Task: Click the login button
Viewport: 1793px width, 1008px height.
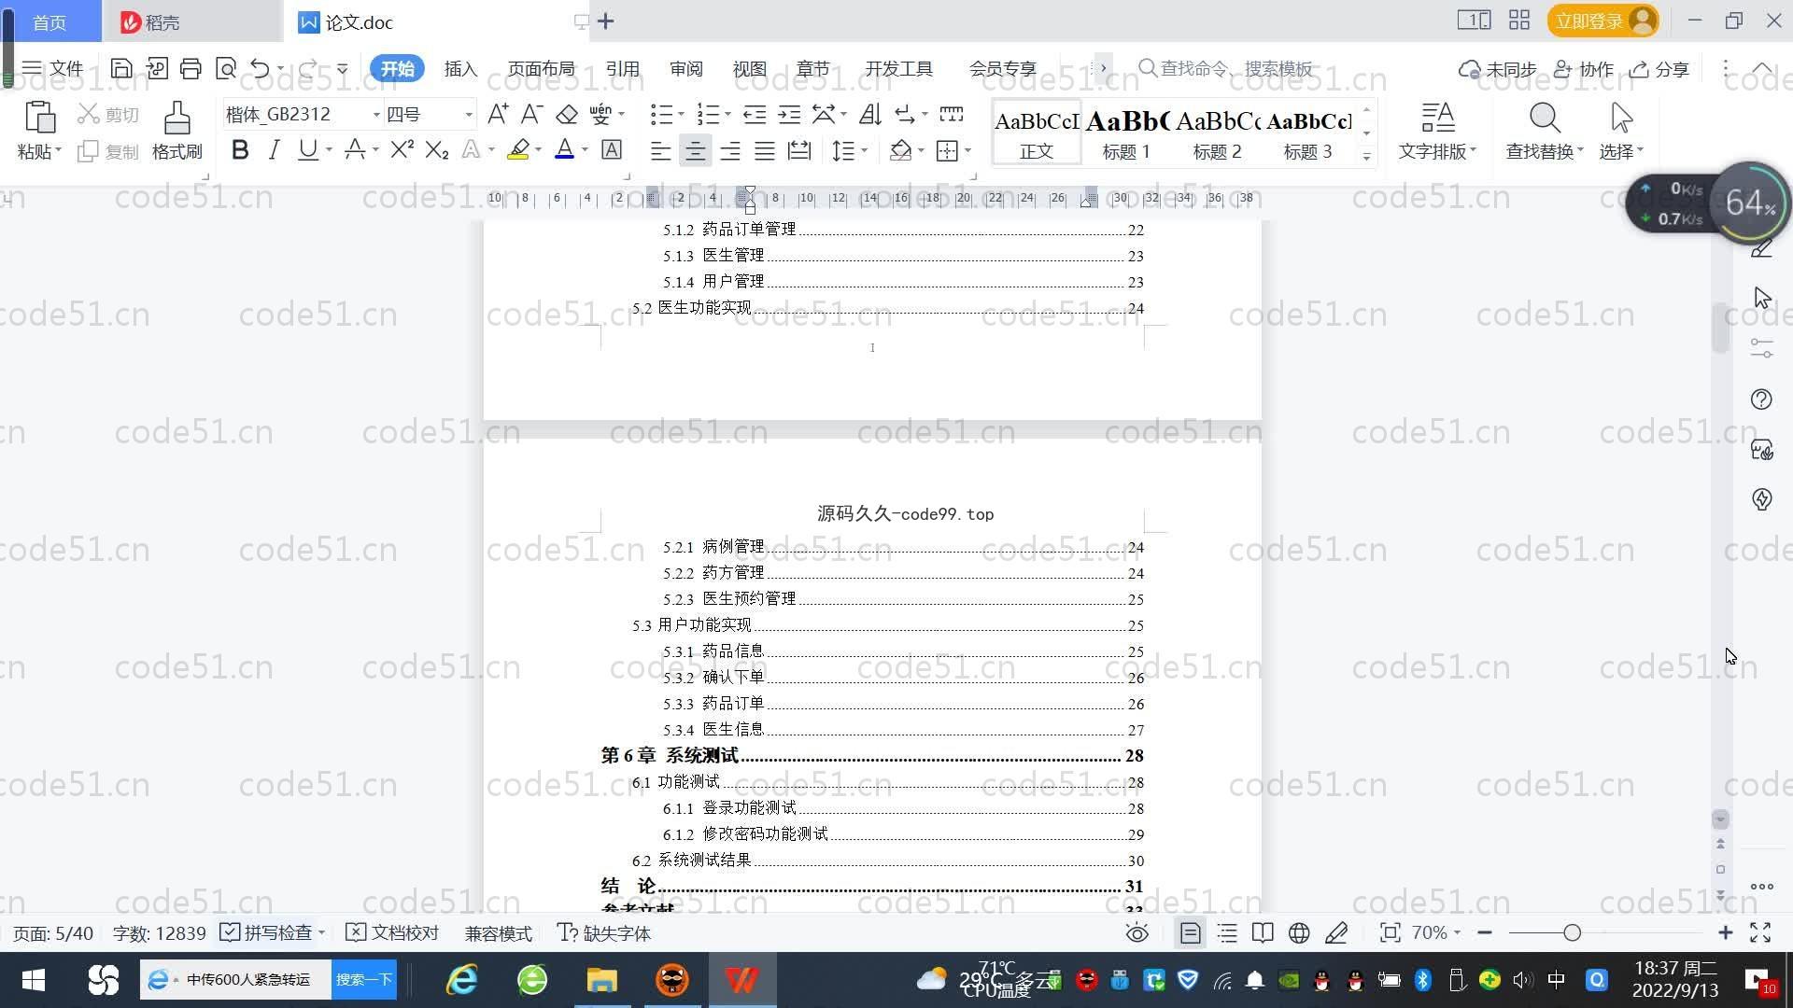Action: click(x=1602, y=21)
